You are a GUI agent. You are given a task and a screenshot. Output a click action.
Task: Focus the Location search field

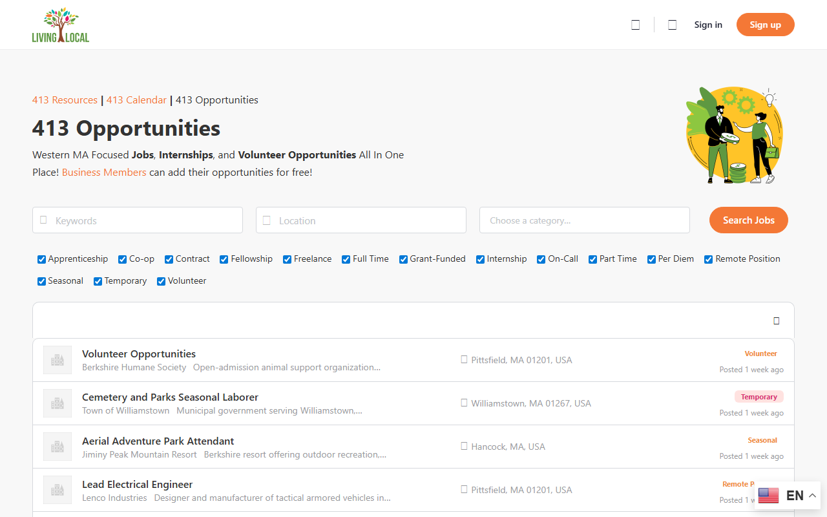(361, 220)
